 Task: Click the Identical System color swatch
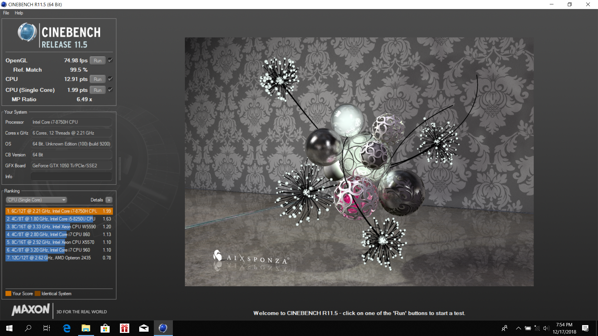38,293
